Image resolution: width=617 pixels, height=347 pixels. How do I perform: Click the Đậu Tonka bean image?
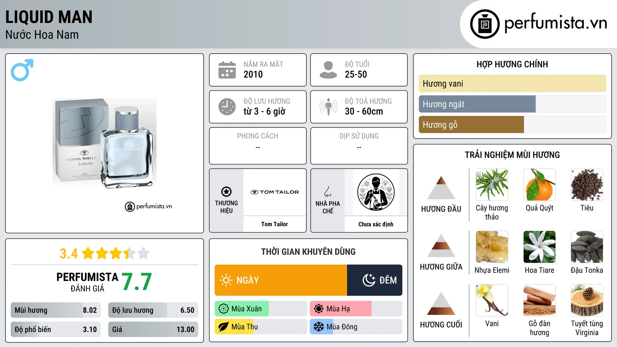coord(587,247)
